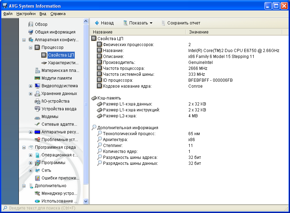Open the Показать dropdown
The image size is (290, 213).
click(x=138, y=23)
